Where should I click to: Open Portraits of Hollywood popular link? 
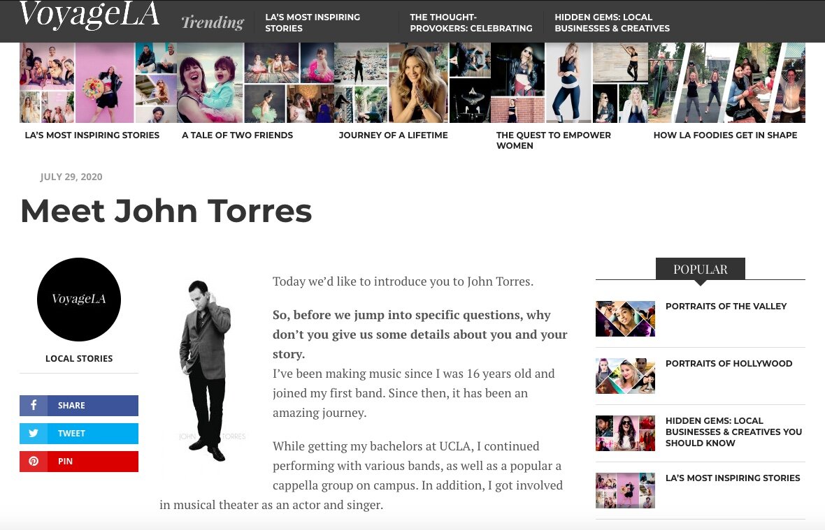[x=729, y=364]
